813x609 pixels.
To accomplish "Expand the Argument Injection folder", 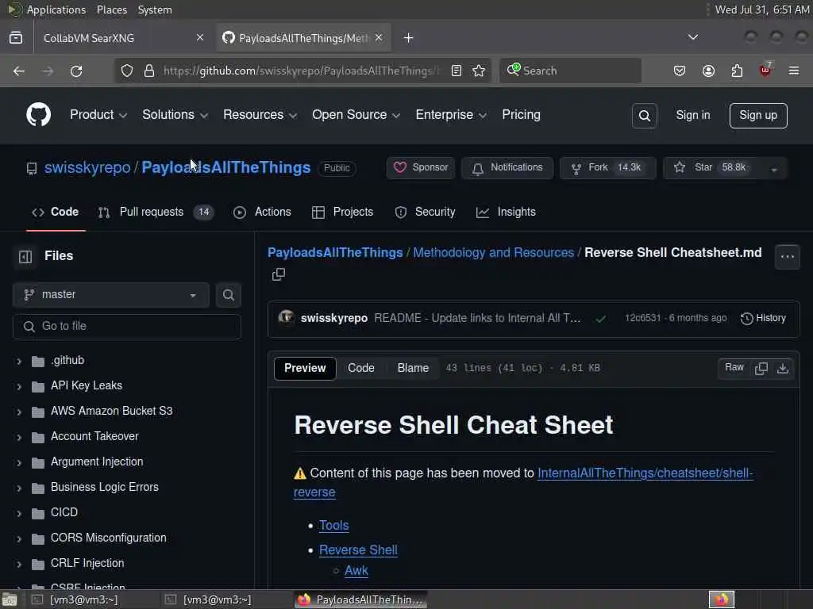I will pos(19,462).
